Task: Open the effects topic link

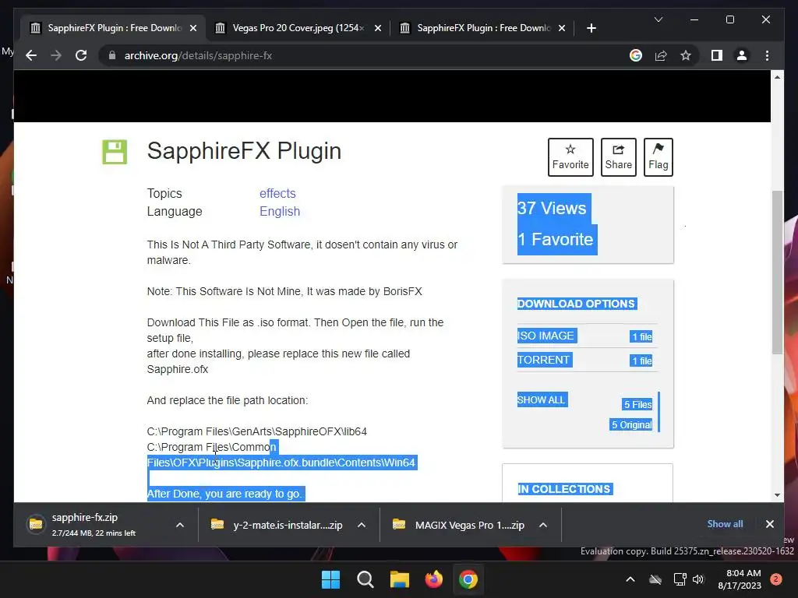Action: pos(277,193)
